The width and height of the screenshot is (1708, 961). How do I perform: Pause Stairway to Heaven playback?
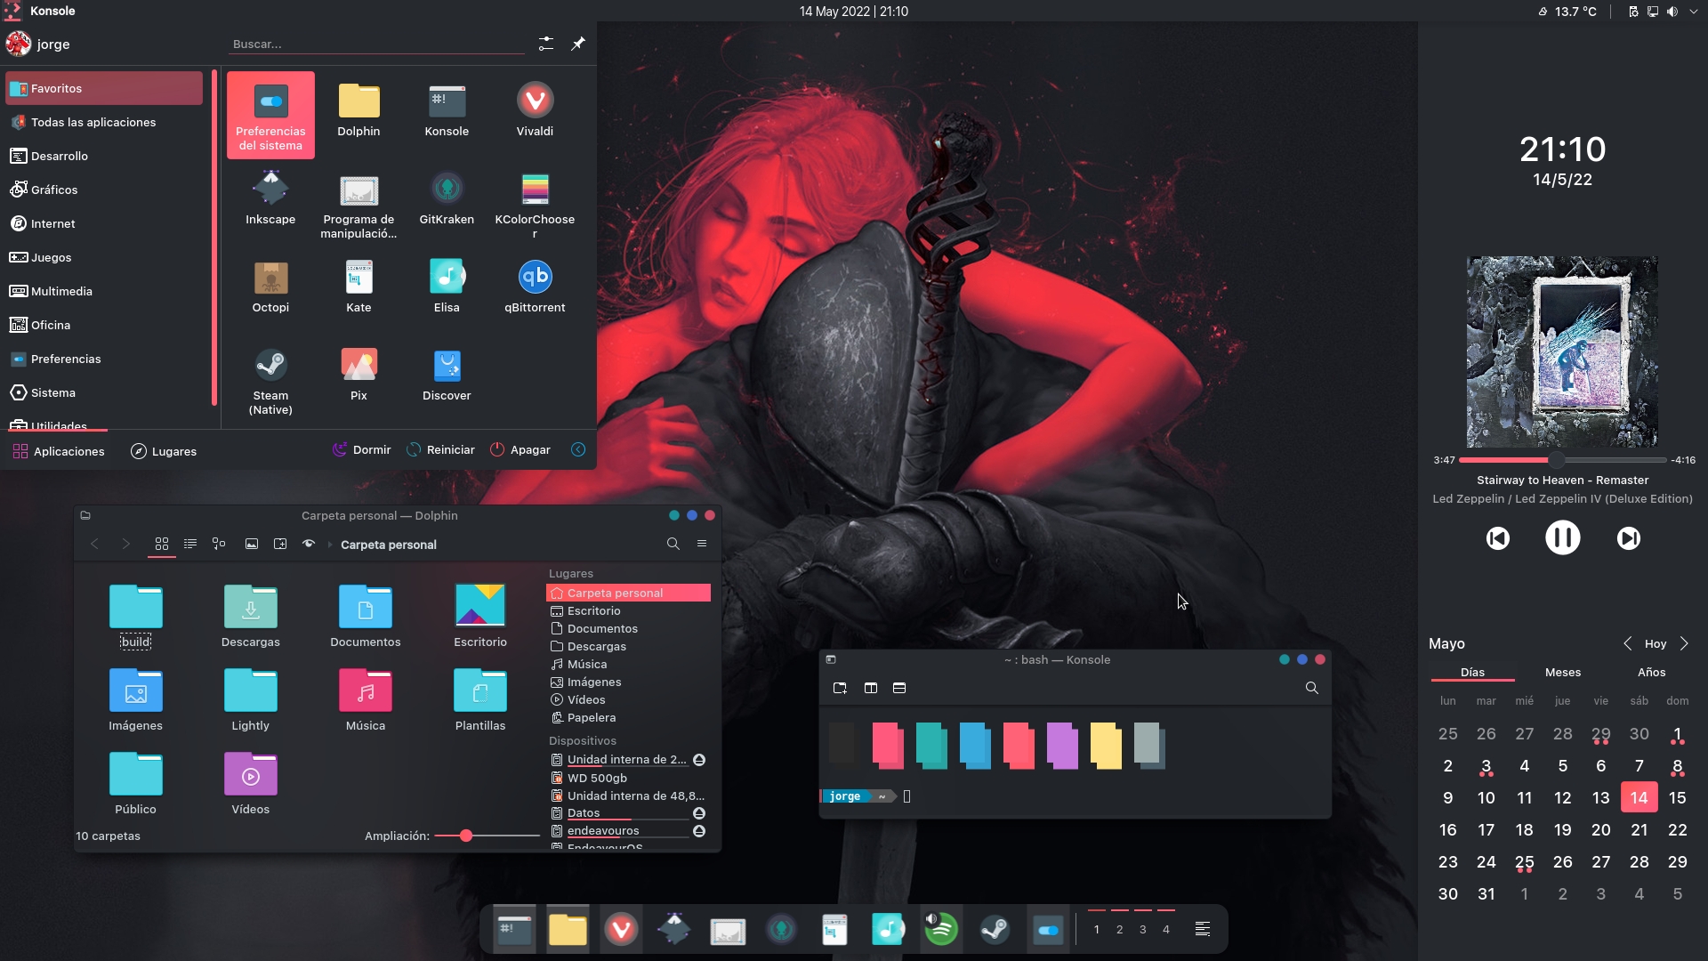coord(1563,537)
